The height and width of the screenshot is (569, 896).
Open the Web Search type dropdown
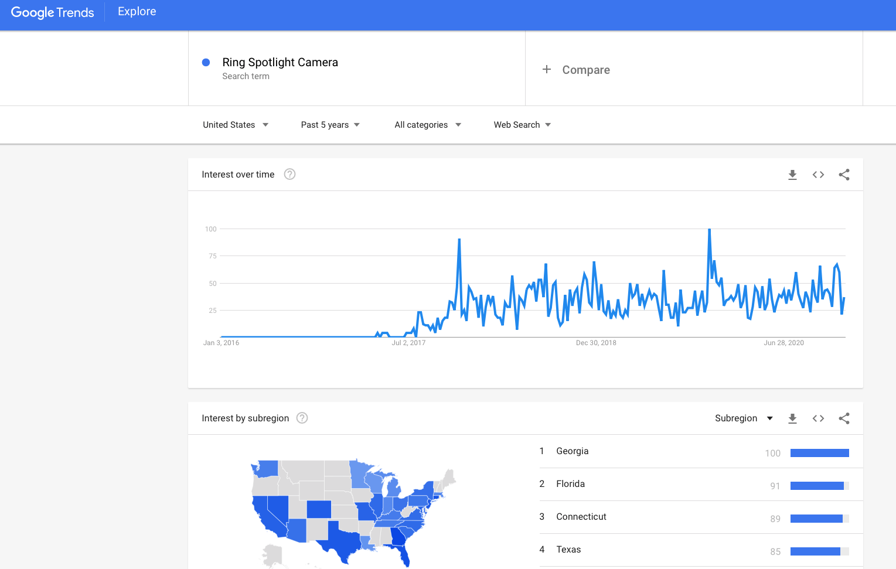click(x=522, y=125)
